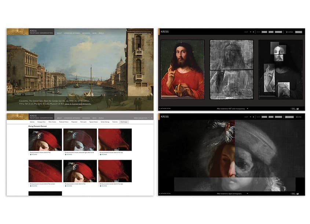The height and width of the screenshot is (224, 310).
Task: Switch to the Abstract tab
Action: [x=32, y=122]
